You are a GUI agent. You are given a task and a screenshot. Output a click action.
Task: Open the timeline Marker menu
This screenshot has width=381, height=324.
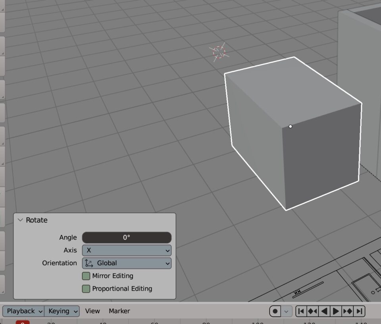pos(119,311)
